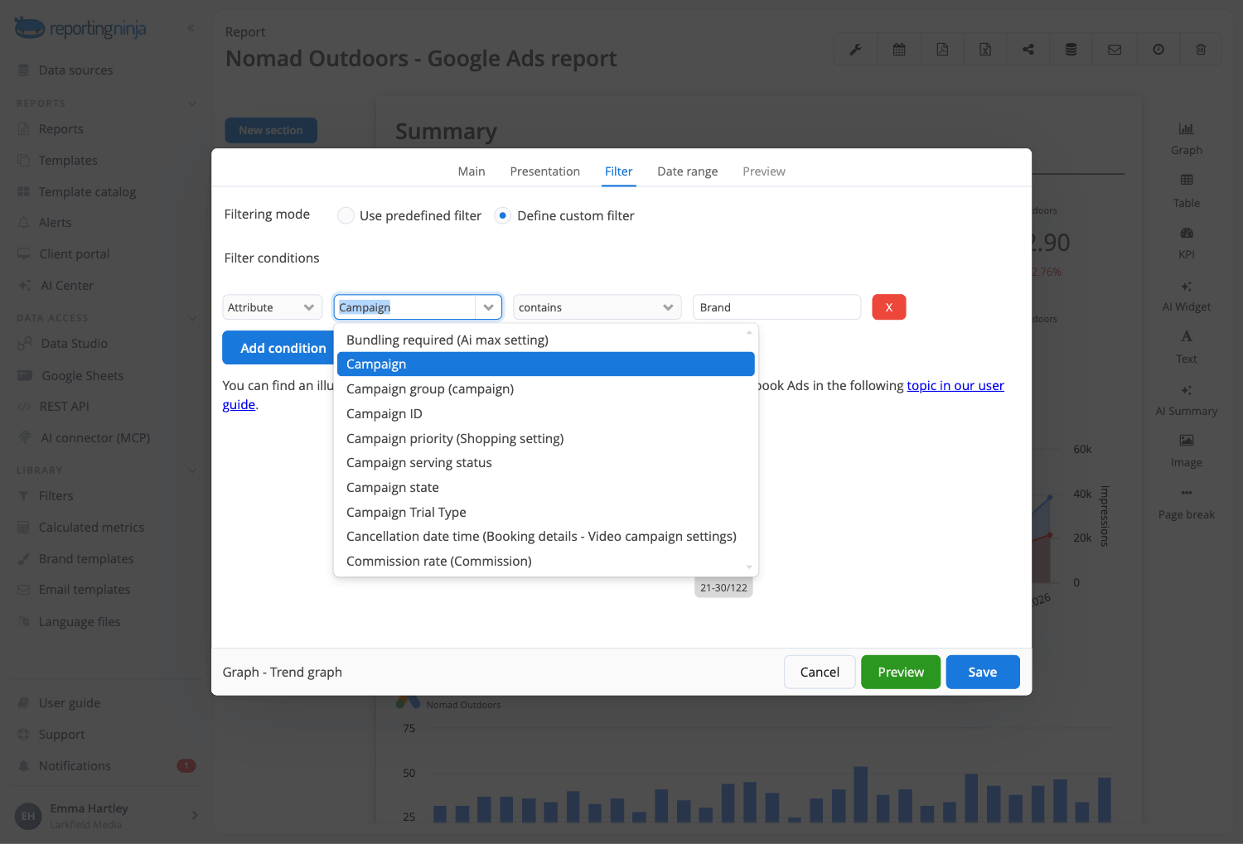Open Calculated metrics in sidebar
This screenshot has width=1243, height=844.
coord(80,528)
